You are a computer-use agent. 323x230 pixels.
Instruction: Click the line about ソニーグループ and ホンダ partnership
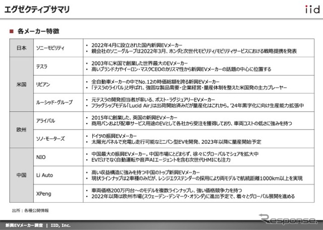194,51
